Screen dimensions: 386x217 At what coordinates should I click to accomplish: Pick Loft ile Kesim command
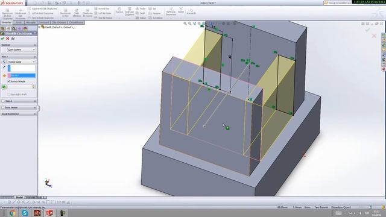[103, 13]
